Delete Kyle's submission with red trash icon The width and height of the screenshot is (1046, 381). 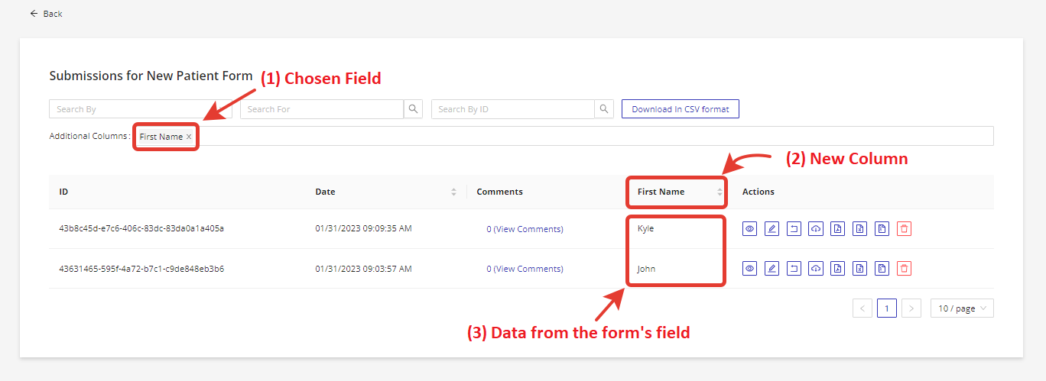coord(905,228)
